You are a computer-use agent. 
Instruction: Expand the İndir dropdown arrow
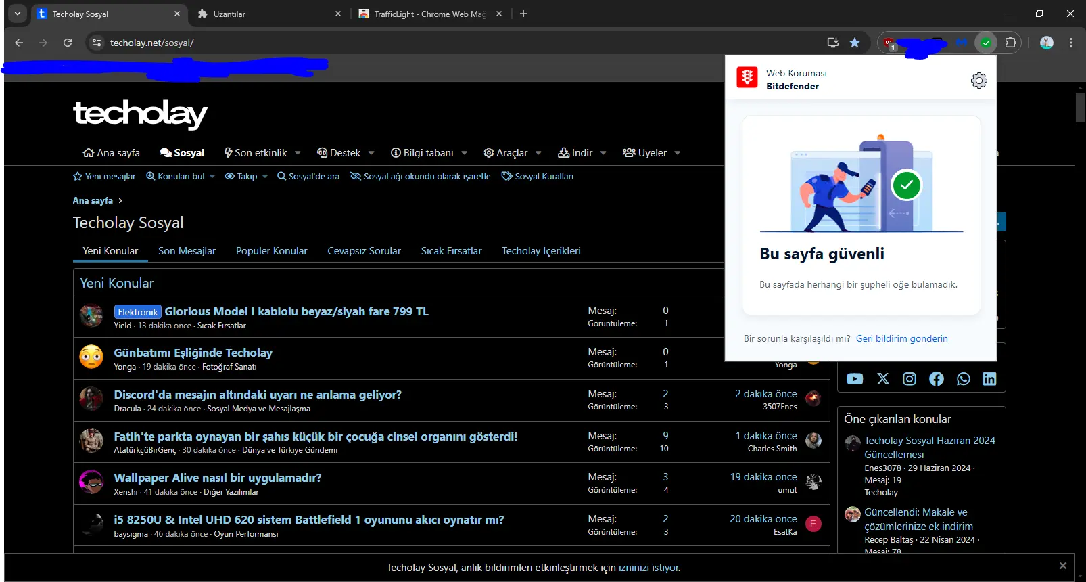603,153
